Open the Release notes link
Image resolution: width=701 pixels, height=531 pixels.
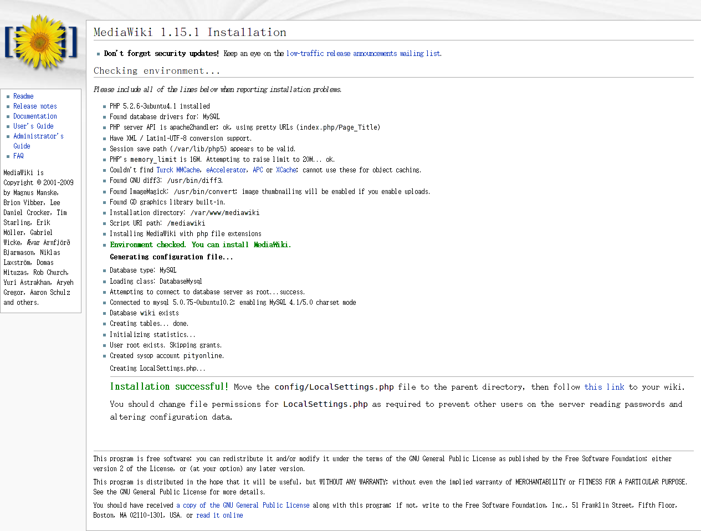35,106
